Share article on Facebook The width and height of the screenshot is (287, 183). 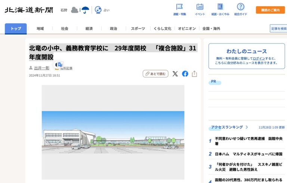pos(185,74)
